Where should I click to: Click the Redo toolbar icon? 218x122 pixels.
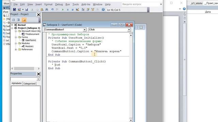(57, 9)
